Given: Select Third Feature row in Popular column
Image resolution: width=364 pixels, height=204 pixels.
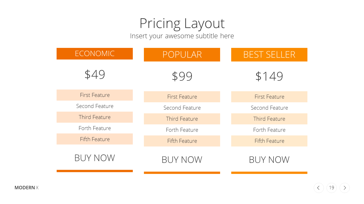Looking at the screenshot, I should click(x=182, y=119).
